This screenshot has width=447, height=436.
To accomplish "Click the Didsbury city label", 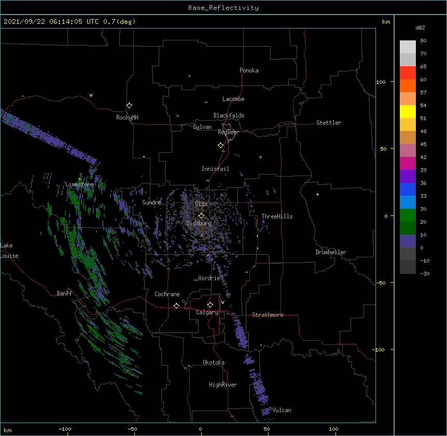I will [199, 223].
